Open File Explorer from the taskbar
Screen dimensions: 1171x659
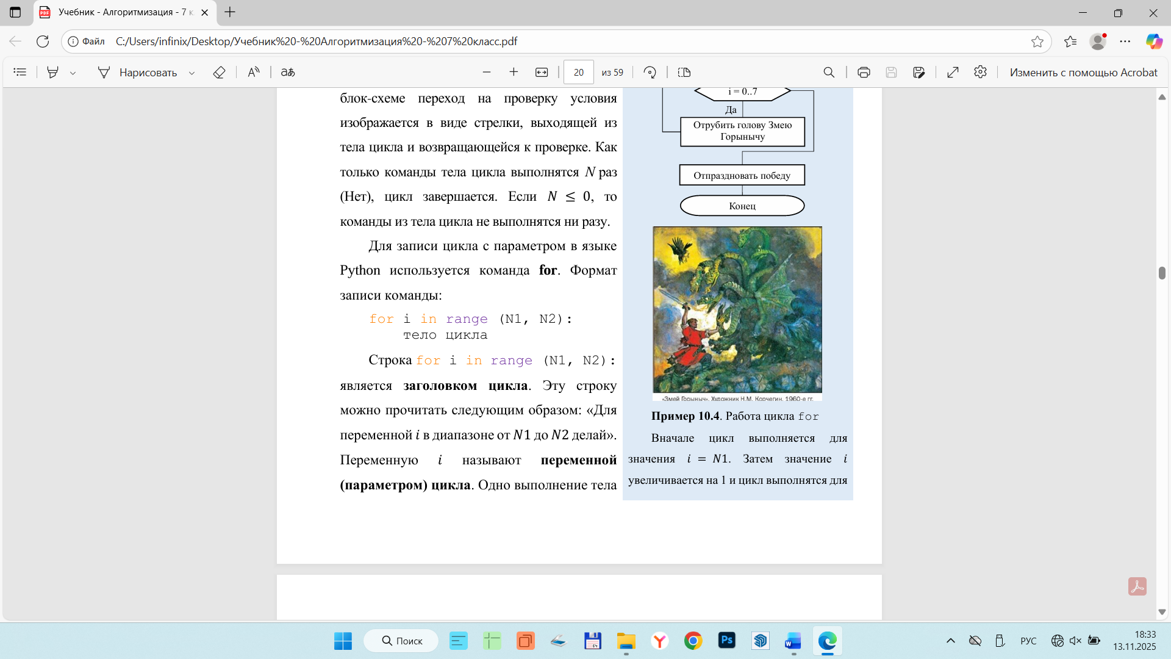pyautogui.click(x=626, y=641)
